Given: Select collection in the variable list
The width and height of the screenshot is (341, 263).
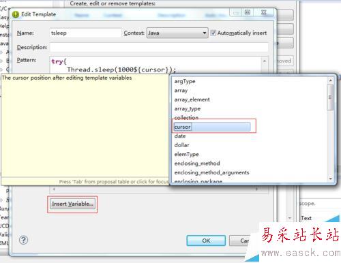Looking at the screenshot, I should click(x=186, y=117).
